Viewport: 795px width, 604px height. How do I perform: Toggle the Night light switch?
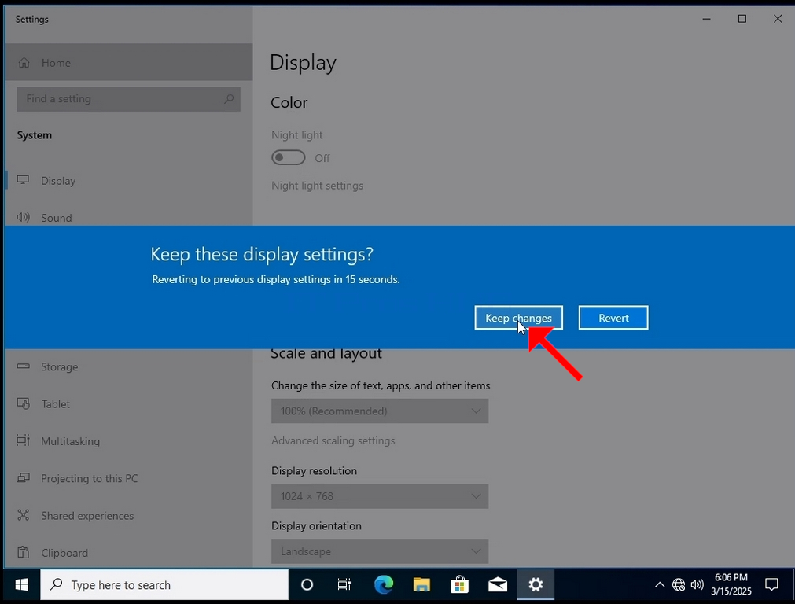click(x=288, y=158)
